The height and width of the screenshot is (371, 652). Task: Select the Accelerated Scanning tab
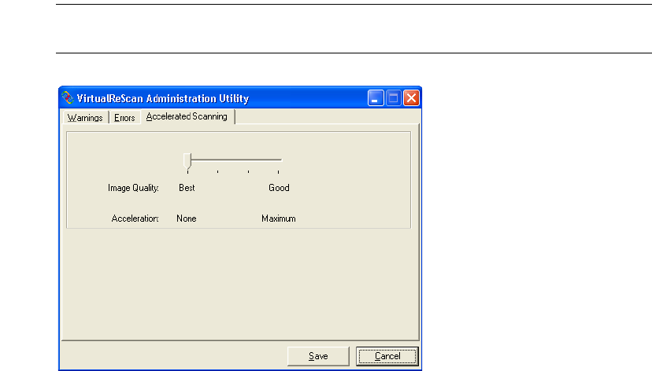(187, 116)
